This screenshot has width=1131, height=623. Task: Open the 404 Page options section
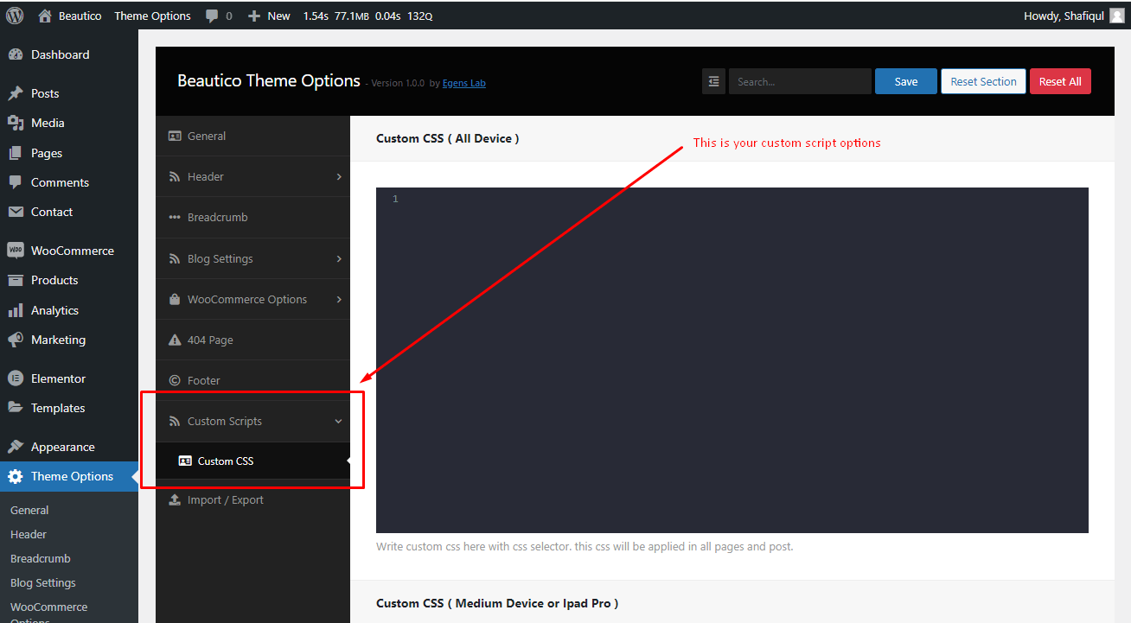252,340
